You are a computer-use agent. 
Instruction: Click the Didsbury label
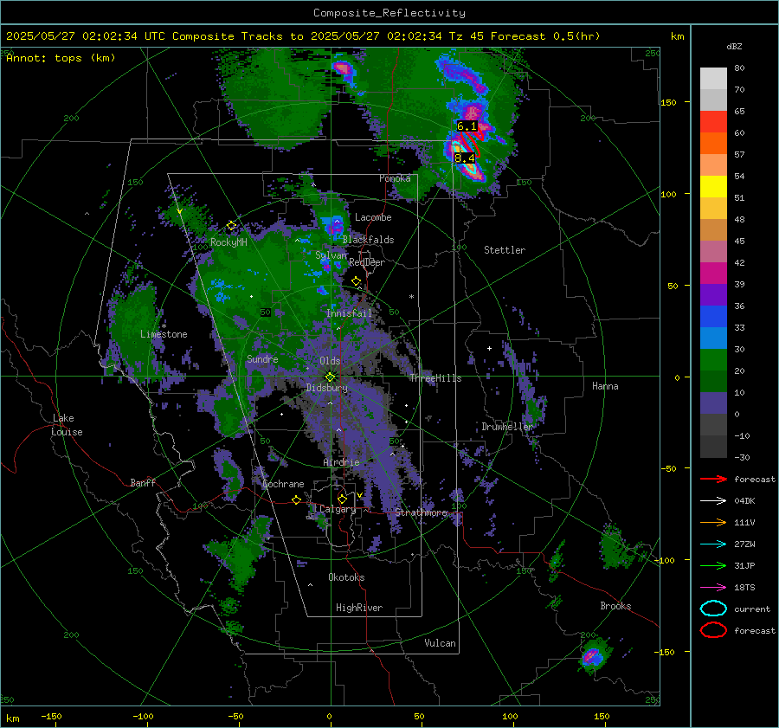(x=326, y=388)
